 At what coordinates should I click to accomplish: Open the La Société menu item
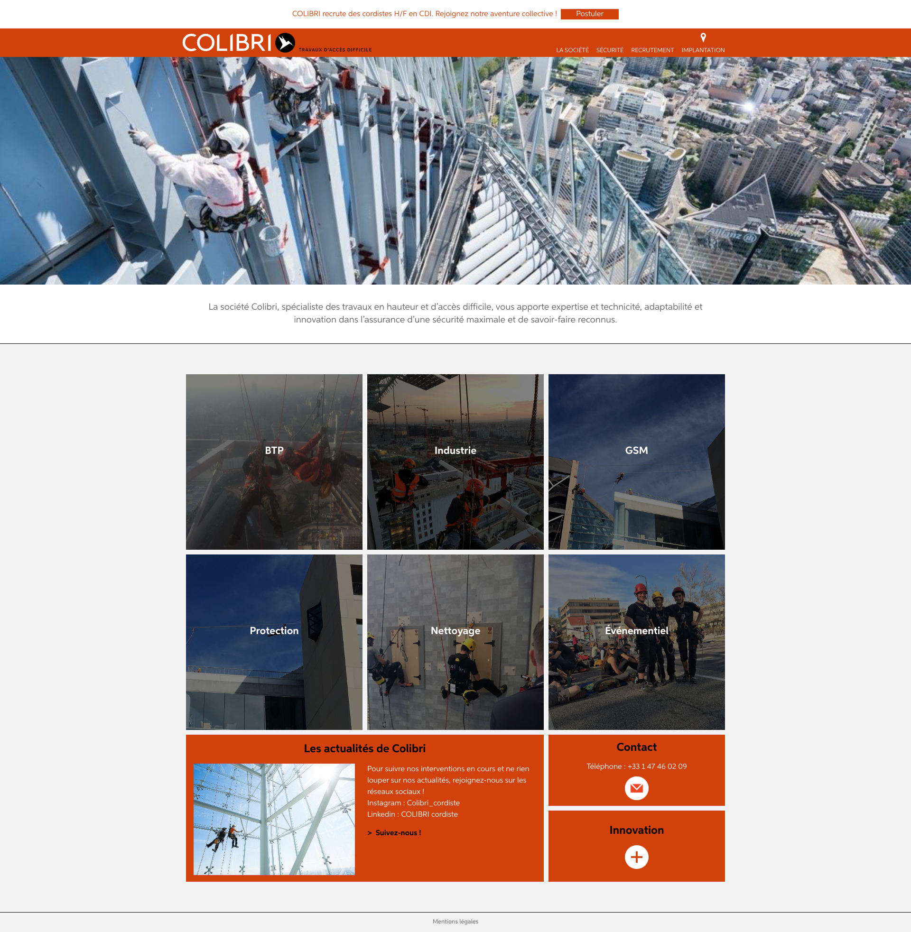click(572, 50)
